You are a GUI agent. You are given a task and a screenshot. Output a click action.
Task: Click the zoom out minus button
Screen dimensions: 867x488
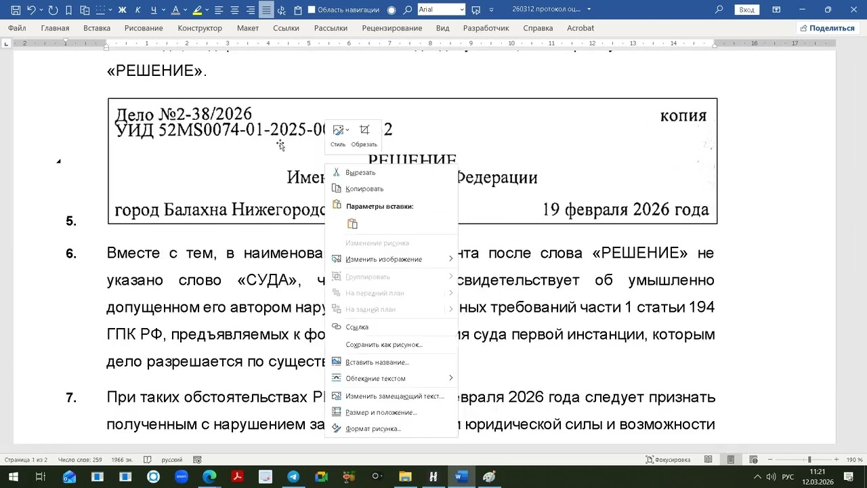[771, 460]
